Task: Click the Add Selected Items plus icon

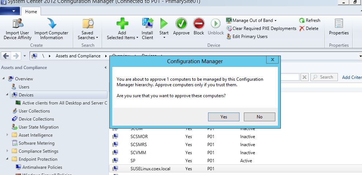Action: (122, 23)
